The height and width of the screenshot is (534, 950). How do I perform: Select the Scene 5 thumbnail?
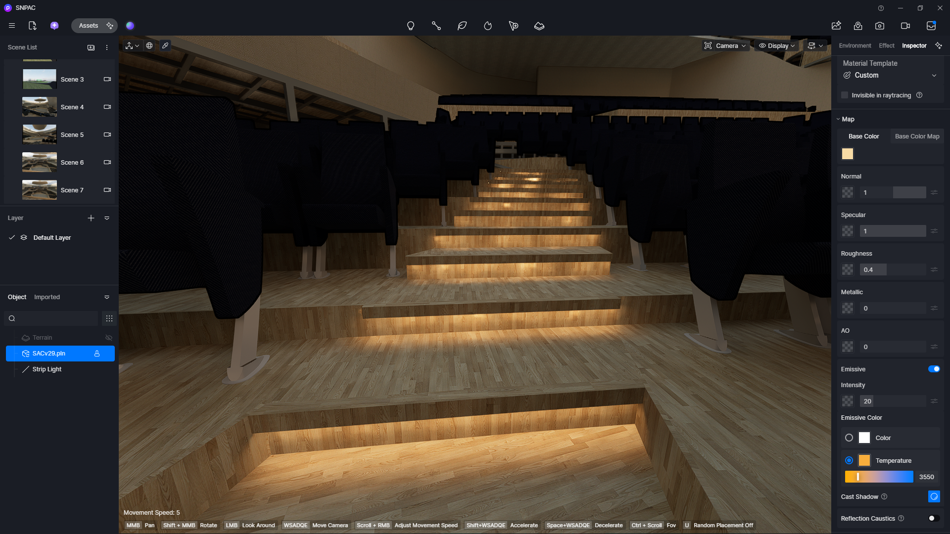click(40, 134)
